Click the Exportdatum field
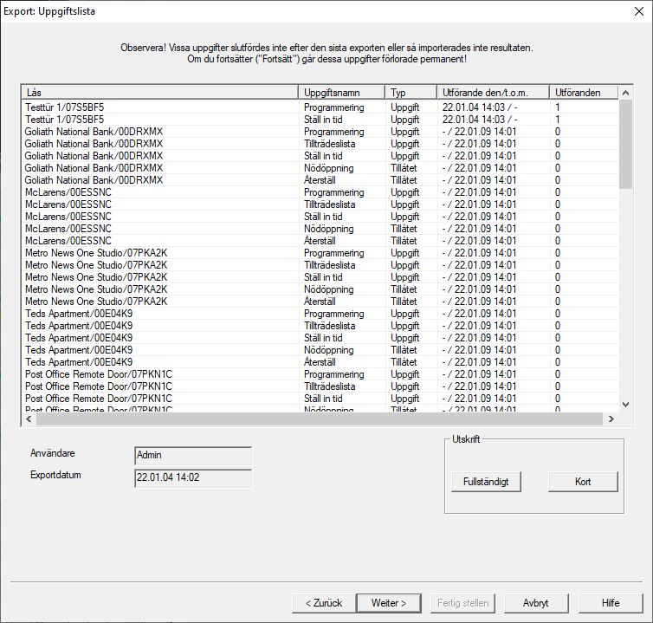 (x=193, y=477)
